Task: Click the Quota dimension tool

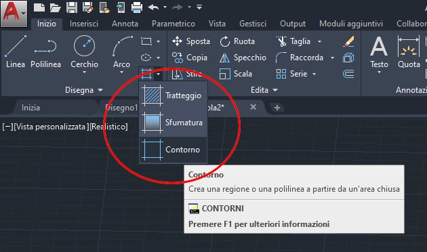Action: click(409, 51)
